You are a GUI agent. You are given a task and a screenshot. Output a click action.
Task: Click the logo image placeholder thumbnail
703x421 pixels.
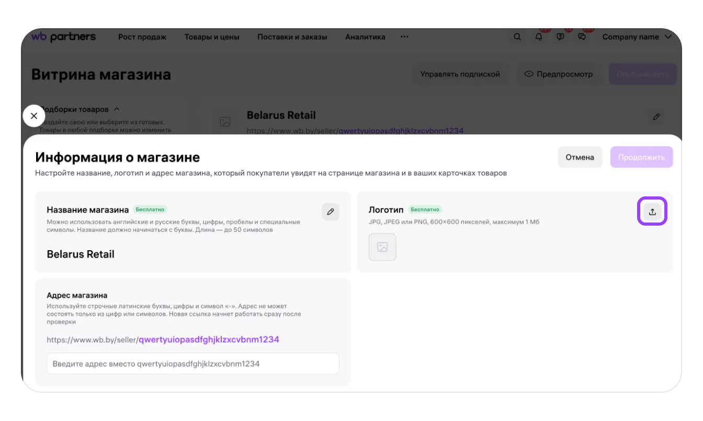[x=382, y=247]
